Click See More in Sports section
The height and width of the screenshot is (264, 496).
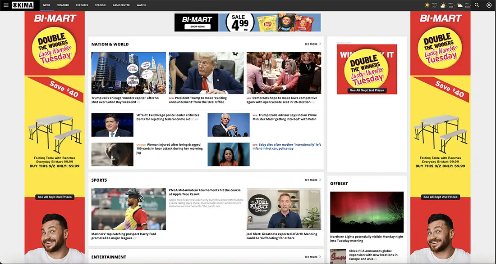(312, 180)
